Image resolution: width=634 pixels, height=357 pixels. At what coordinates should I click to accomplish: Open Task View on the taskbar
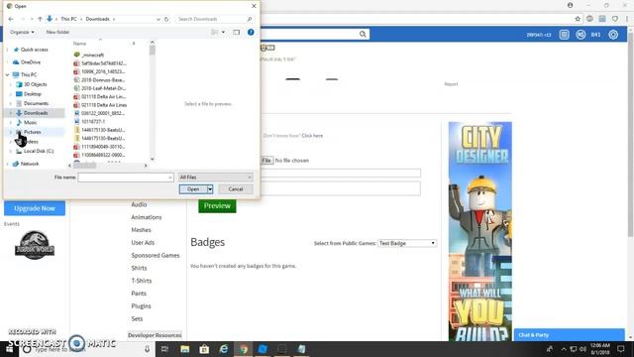coord(164,349)
